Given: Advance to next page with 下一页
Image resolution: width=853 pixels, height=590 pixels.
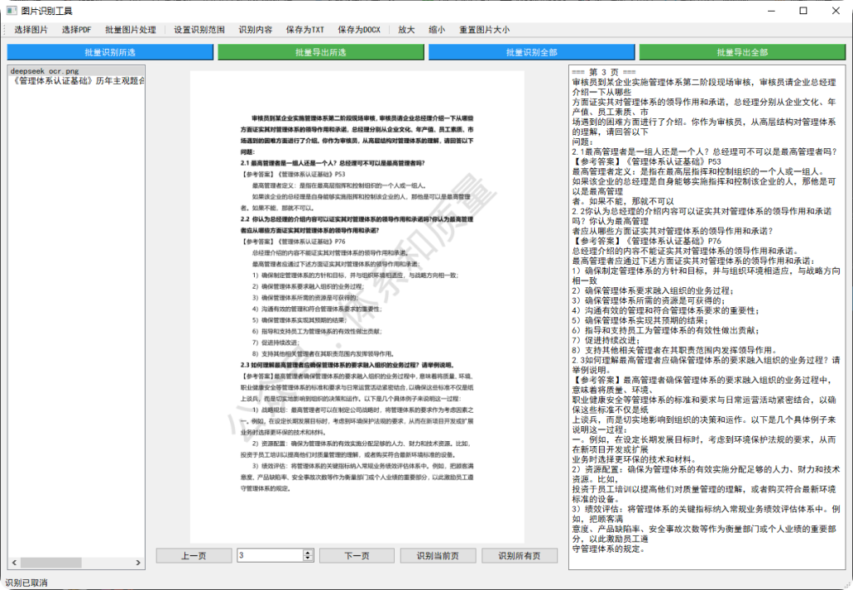Looking at the screenshot, I should (x=357, y=555).
